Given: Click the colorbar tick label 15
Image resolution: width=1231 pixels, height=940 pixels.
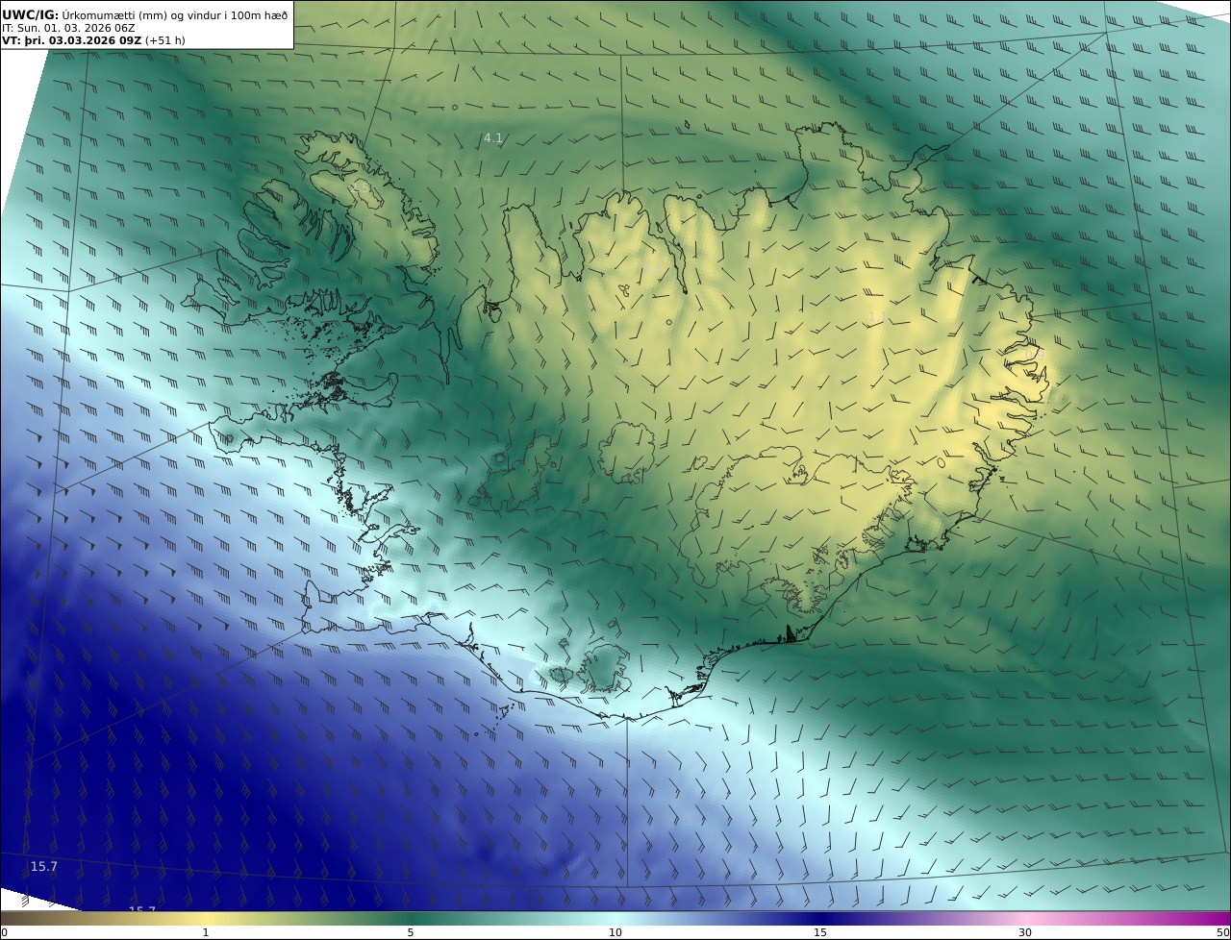Looking at the screenshot, I should [820, 932].
